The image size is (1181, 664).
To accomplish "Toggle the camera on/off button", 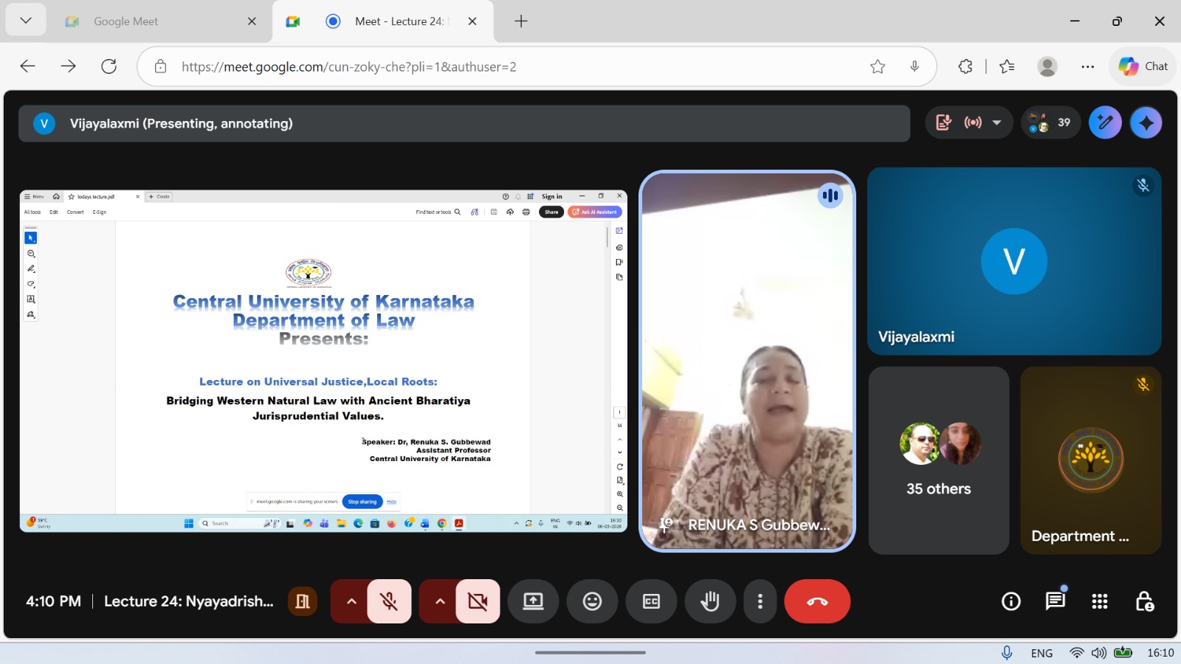I will point(478,601).
